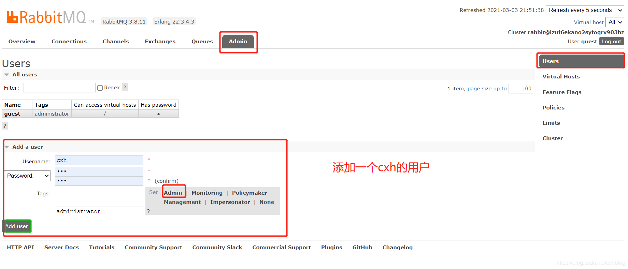The height and width of the screenshot is (269, 628).
Task: Enable the Regex checkbox
Action: (100, 88)
